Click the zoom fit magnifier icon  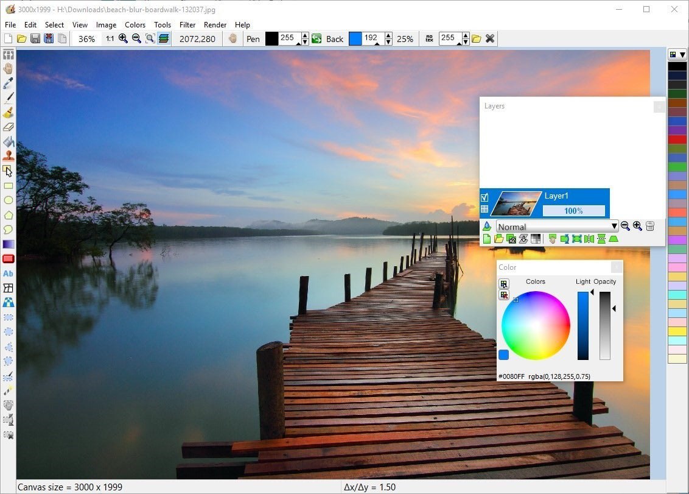click(150, 39)
